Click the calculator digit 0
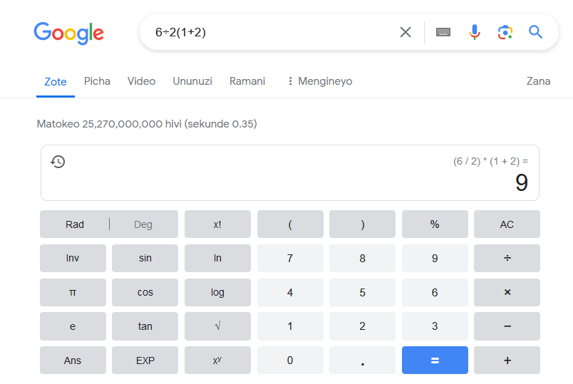 point(290,360)
